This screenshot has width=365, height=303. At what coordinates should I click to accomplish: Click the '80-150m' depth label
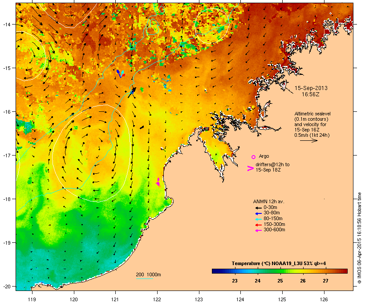point(273,219)
